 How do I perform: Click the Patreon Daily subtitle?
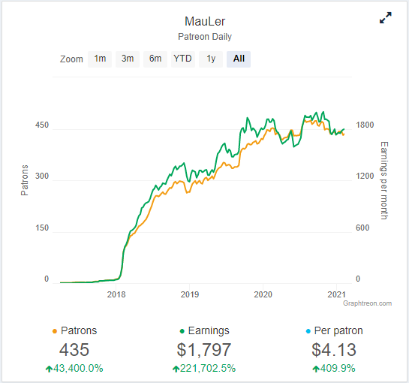[x=205, y=37]
